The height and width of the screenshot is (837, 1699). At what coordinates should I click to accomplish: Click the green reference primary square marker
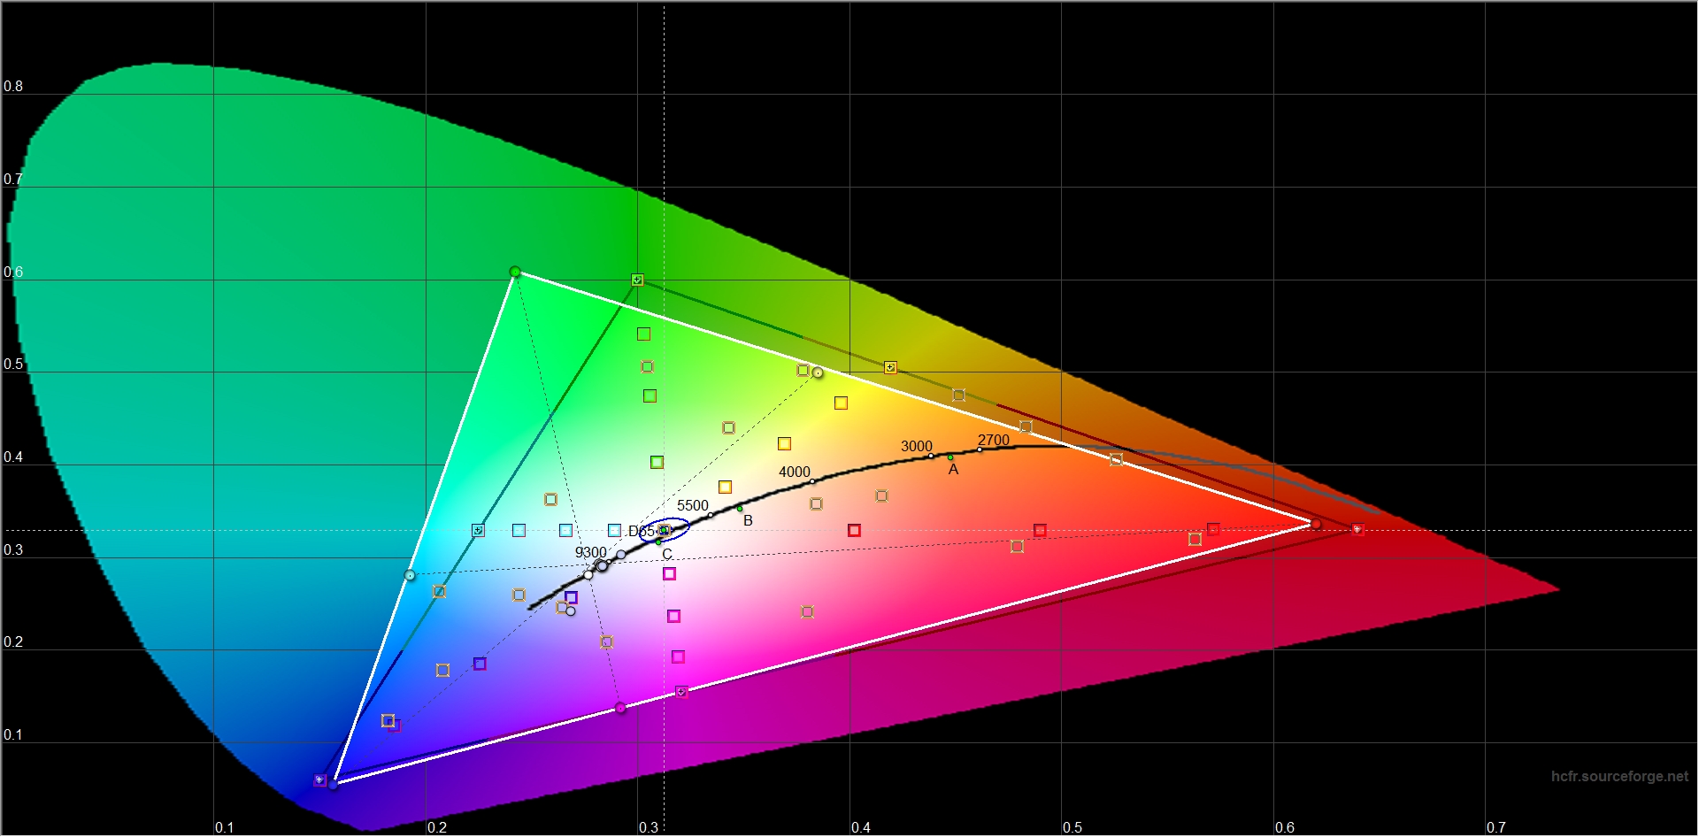click(637, 280)
